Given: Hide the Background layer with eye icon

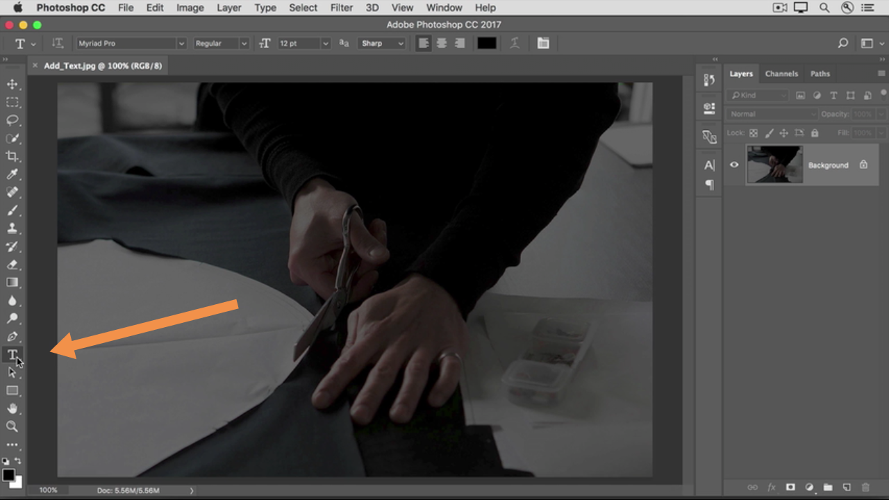Looking at the screenshot, I should [x=734, y=165].
